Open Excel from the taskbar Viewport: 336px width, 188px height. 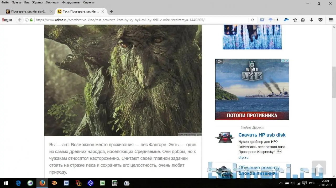tap(102, 183)
